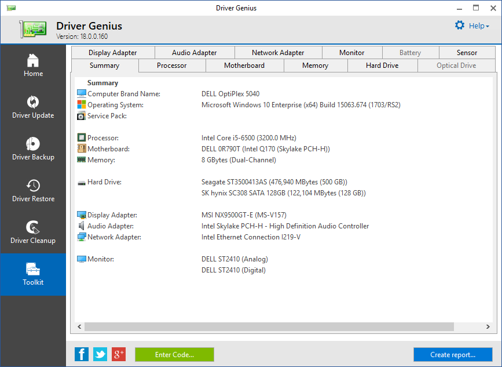This screenshot has width=502, height=367.
Task: Switch to the Motherboard tab
Action: click(244, 66)
